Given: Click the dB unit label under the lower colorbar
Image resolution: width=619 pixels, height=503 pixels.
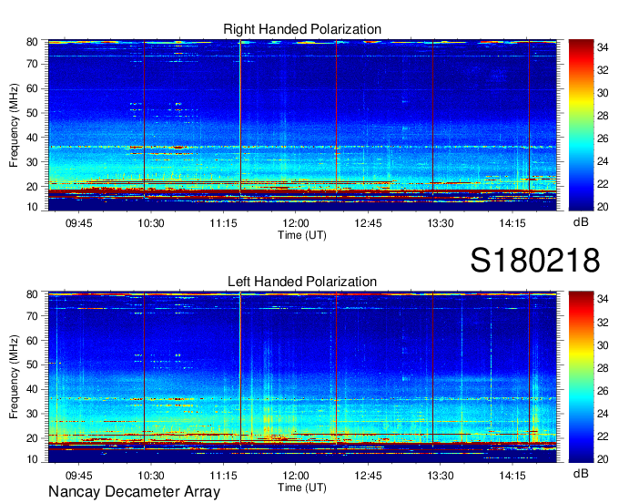Looking at the screenshot, I should 581,473.
